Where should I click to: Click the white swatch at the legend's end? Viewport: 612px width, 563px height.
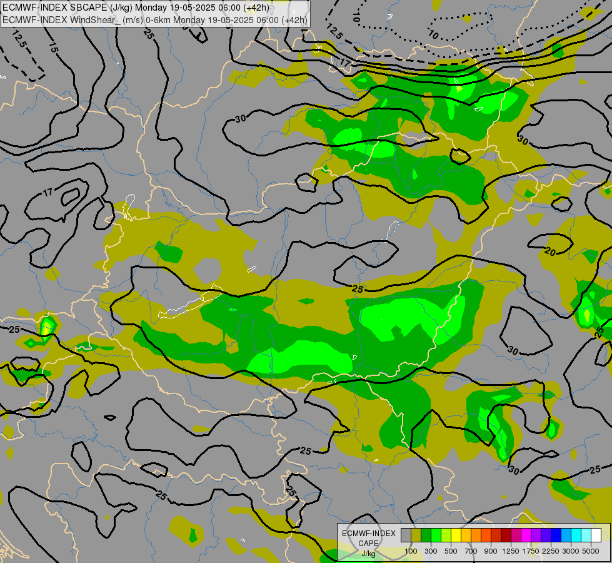click(596, 535)
